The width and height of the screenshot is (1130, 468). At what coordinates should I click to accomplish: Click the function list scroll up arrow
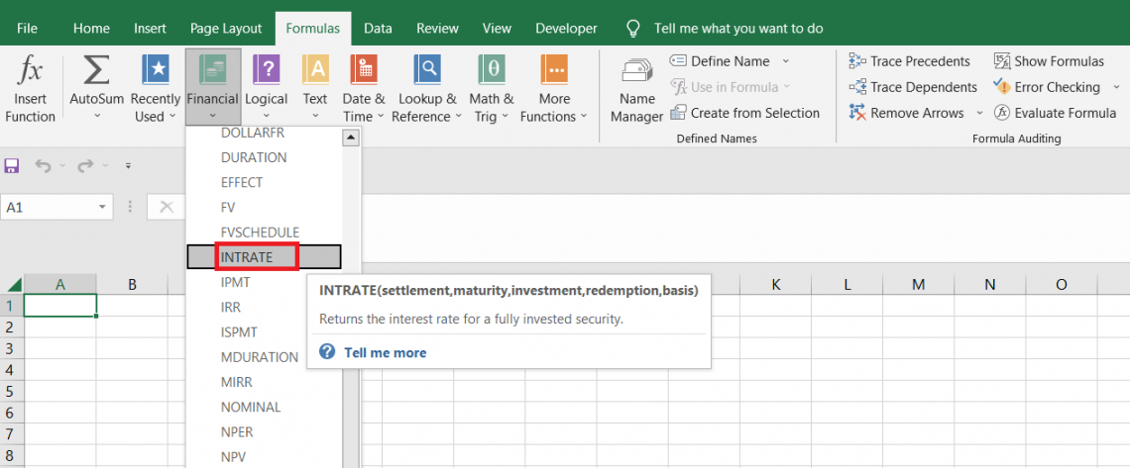point(350,139)
